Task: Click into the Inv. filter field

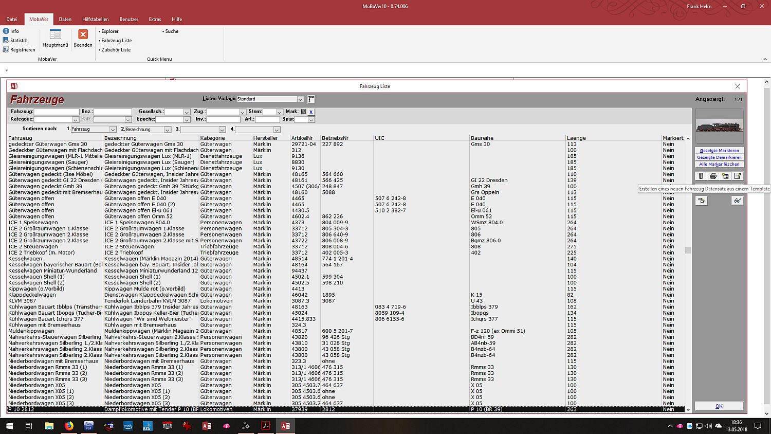Action: pyautogui.click(x=223, y=119)
